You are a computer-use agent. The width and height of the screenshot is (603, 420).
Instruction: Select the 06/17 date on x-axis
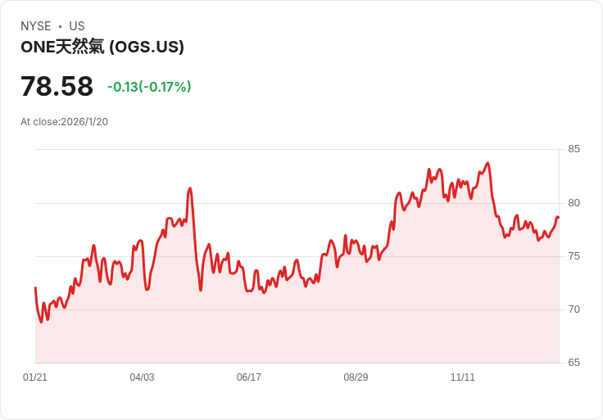click(x=249, y=377)
